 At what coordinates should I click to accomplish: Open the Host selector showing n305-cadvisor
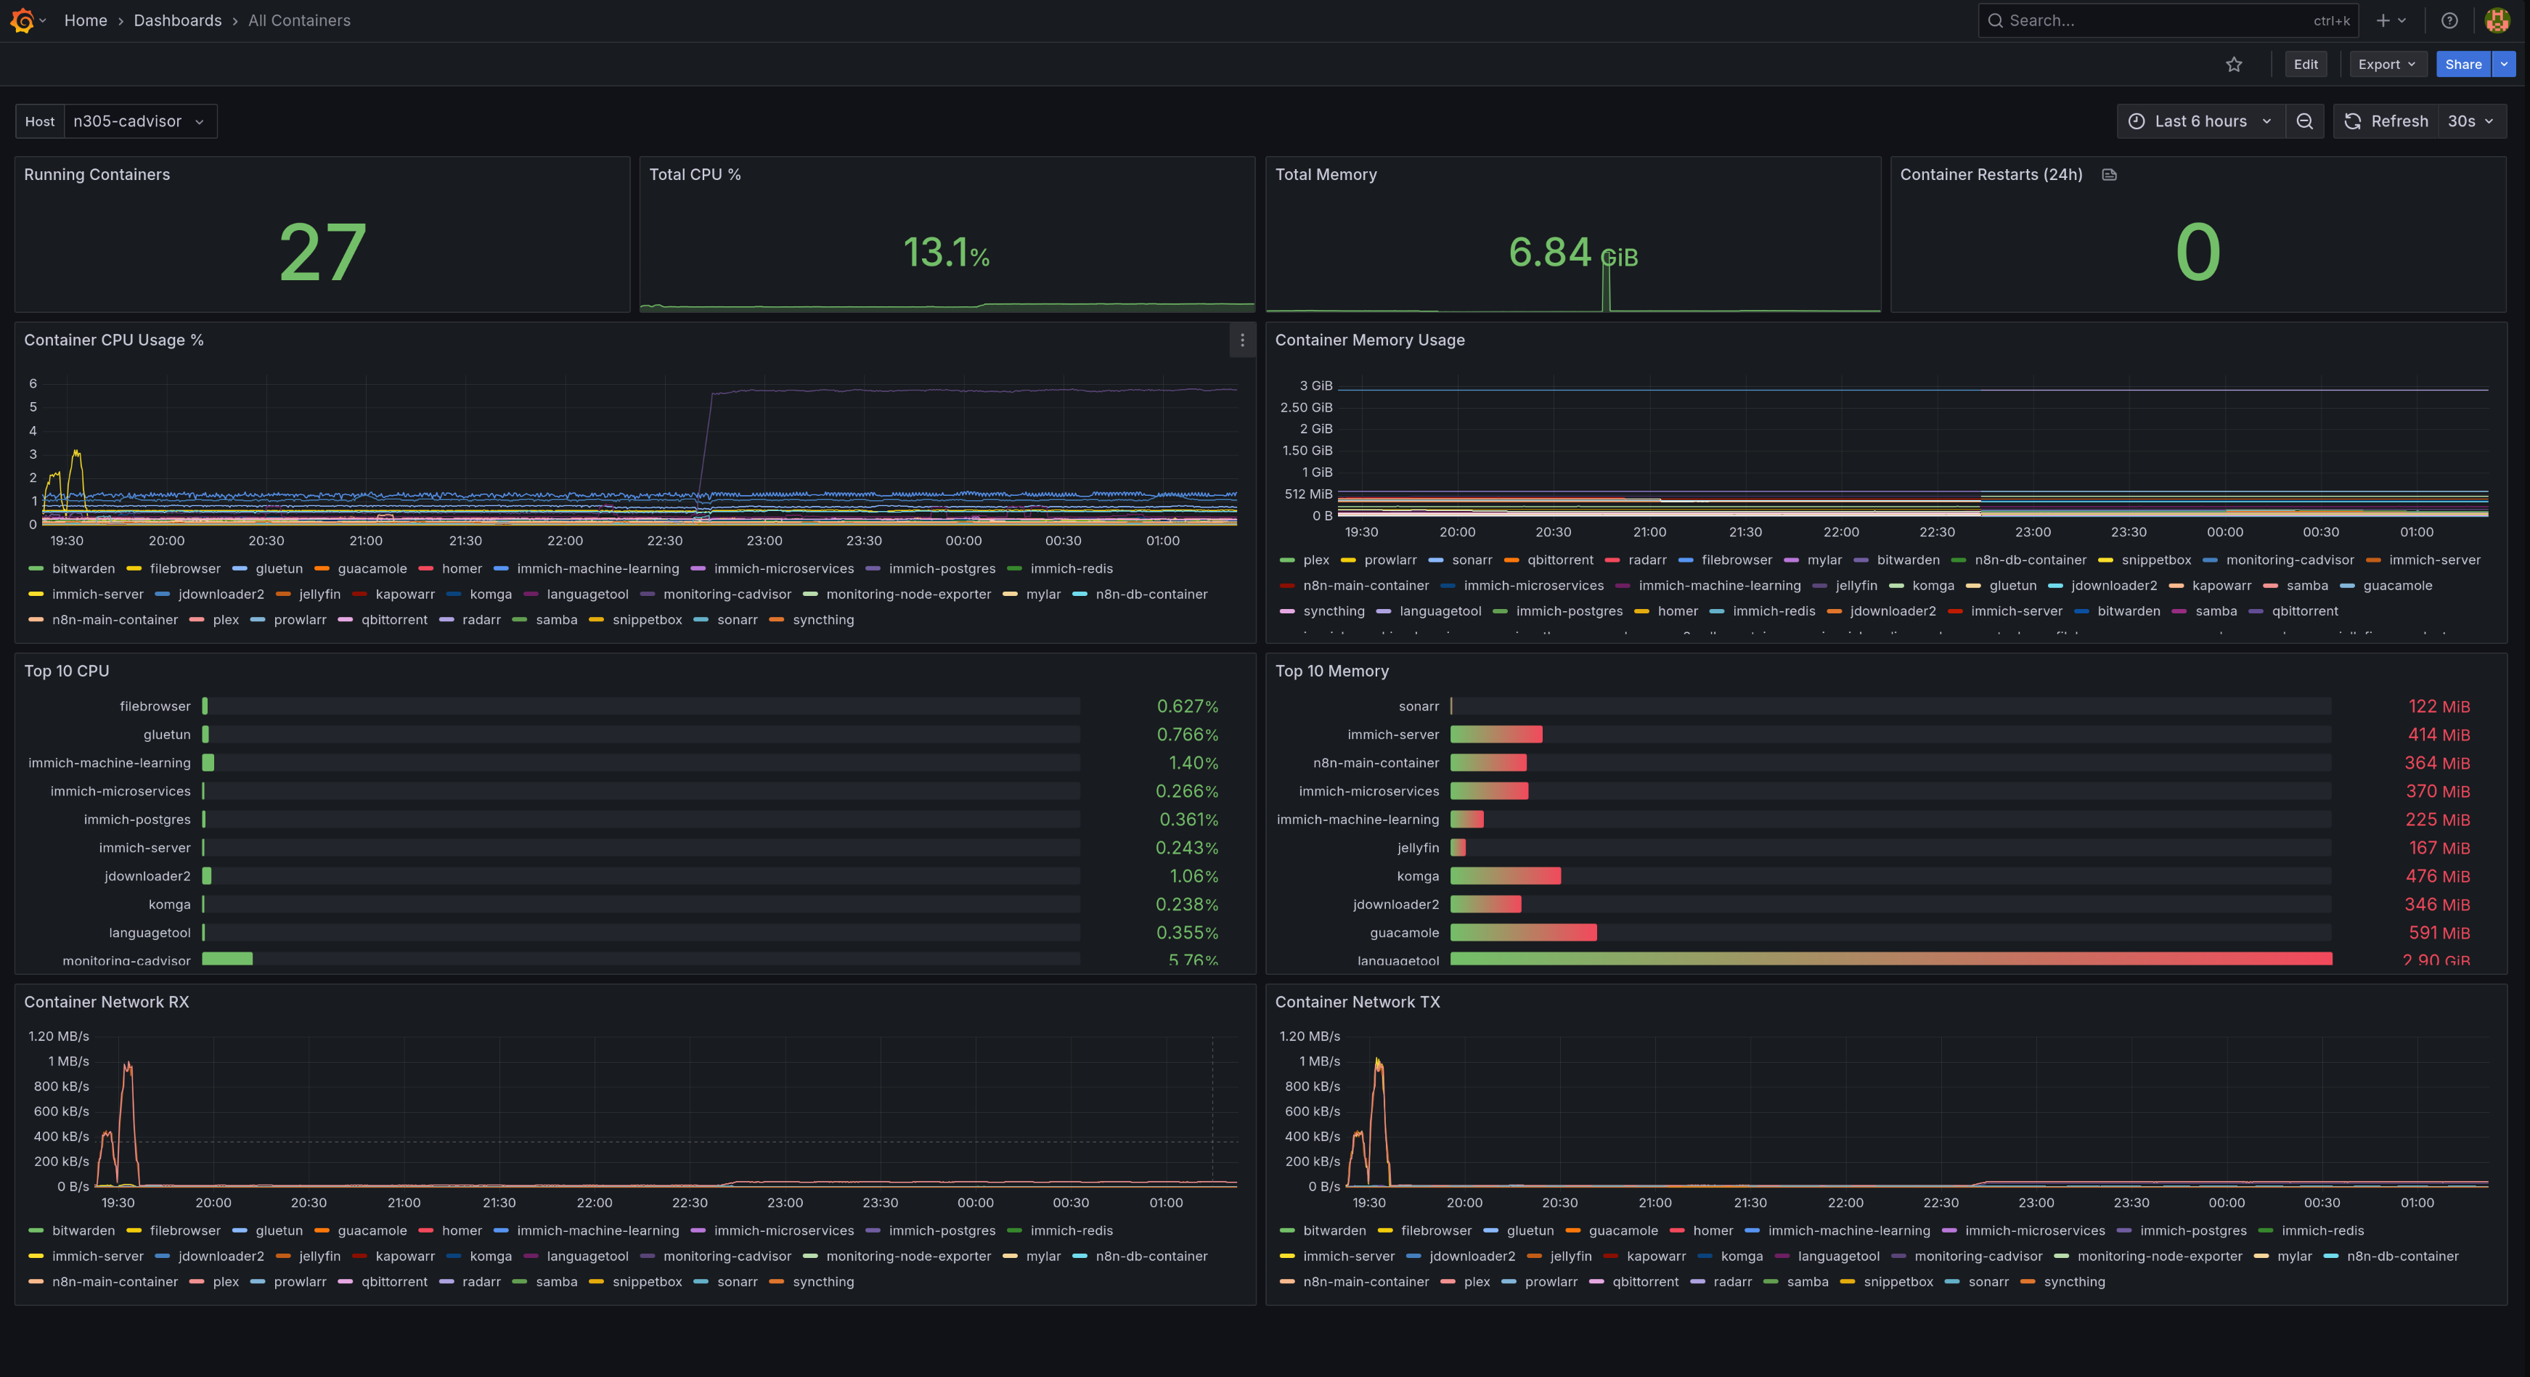click(x=139, y=120)
